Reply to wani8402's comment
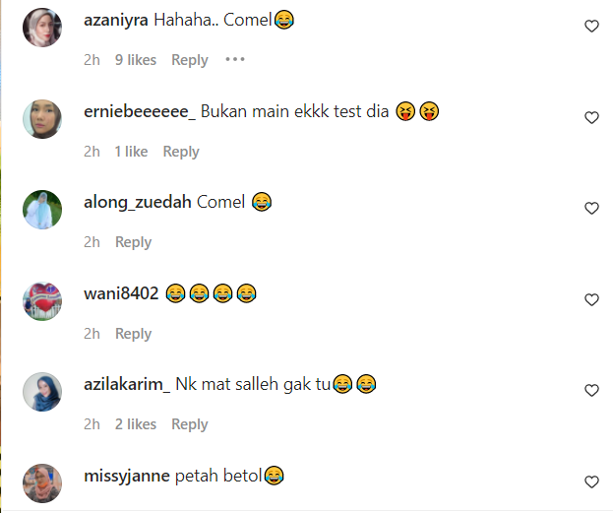 tap(133, 334)
